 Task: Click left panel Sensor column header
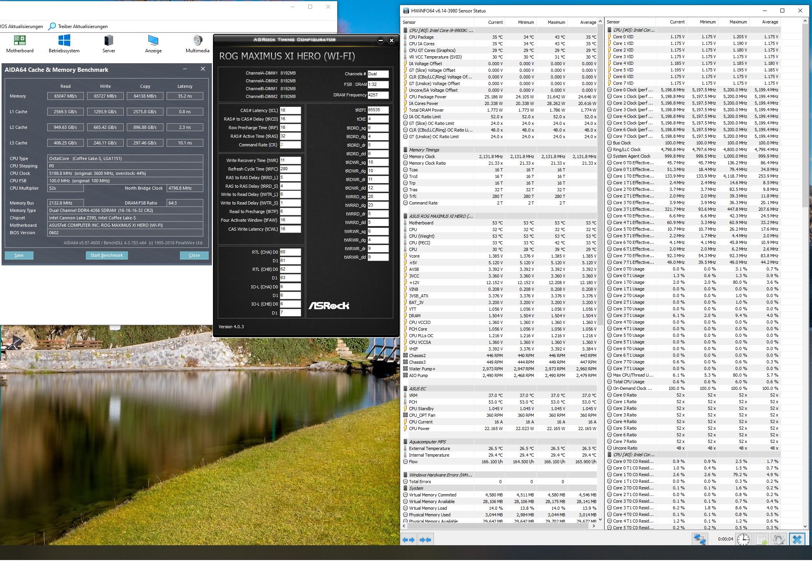pos(437,22)
